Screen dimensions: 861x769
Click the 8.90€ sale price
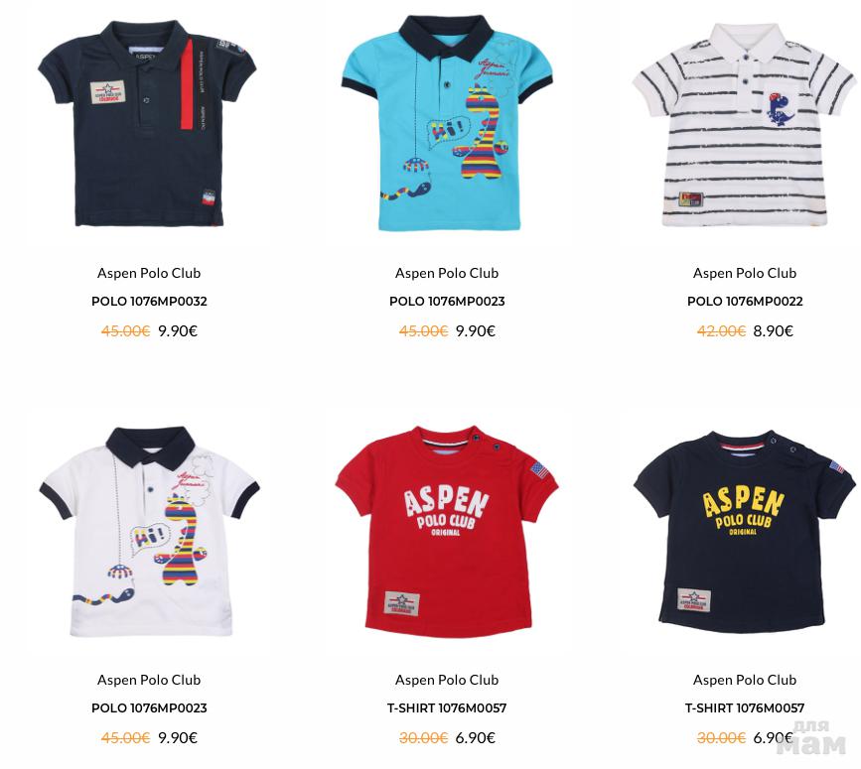774,331
